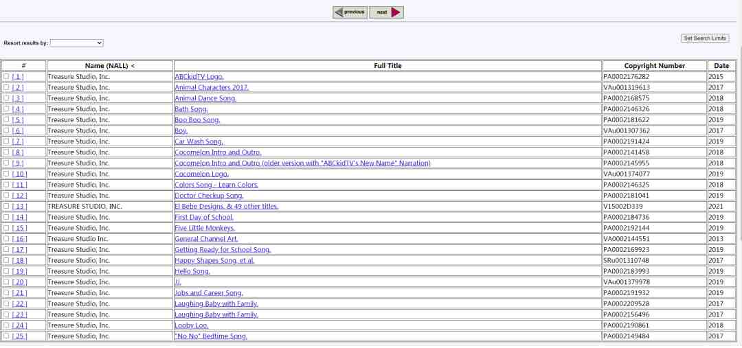Select copyright number SRu001310748
Image resolution: width=742 pixels, height=348 pixels.
627,261
